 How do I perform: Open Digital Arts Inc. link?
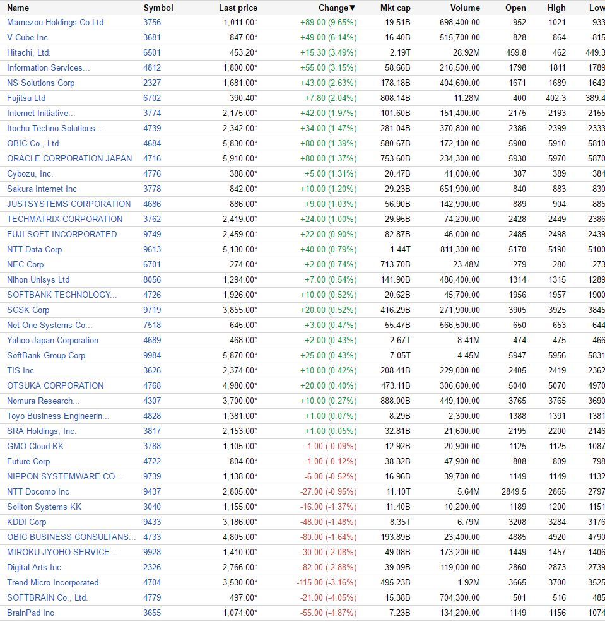35,567
